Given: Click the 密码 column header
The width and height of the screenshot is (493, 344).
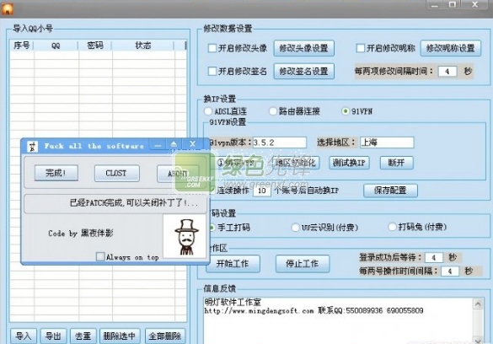Looking at the screenshot, I should (x=95, y=46).
